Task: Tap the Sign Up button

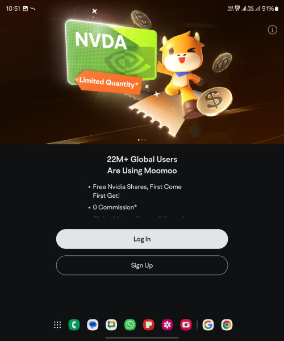Action: [x=142, y=265]
